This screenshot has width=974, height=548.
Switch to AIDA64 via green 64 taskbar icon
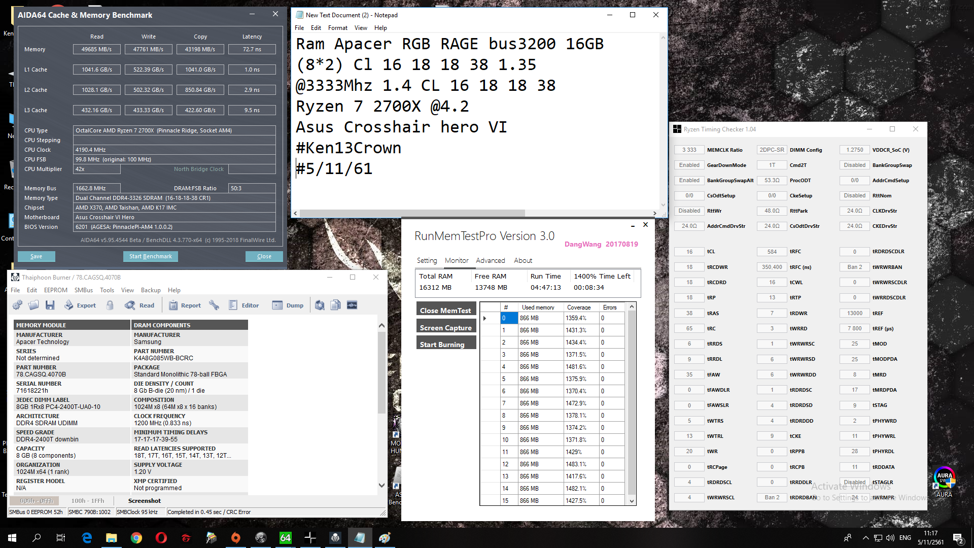pos(286,538)
